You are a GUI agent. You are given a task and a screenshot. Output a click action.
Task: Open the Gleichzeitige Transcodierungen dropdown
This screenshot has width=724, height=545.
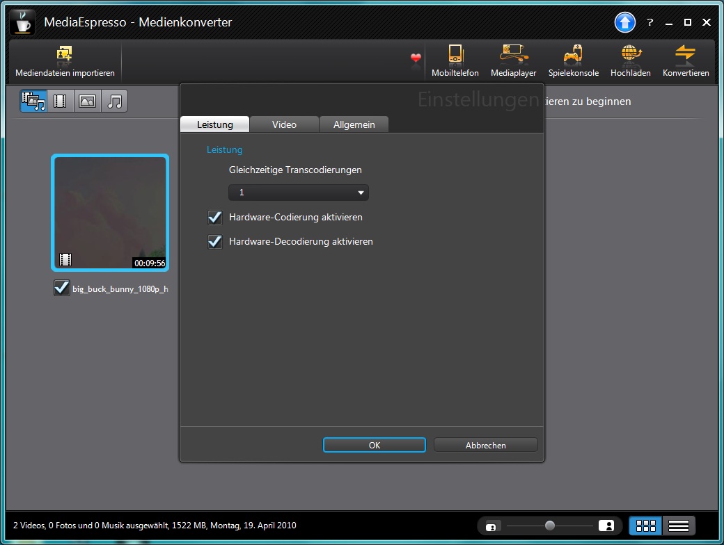[x=298, y=193]
